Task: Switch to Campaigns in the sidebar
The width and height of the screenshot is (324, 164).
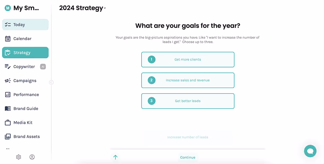Action: (x=25, y=81)
